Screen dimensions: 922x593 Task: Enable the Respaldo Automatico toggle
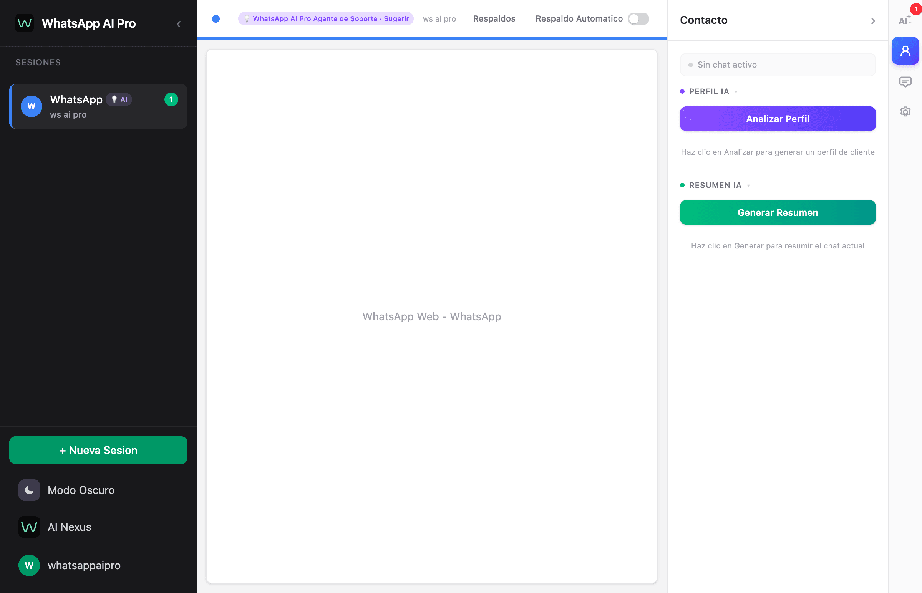638,19
